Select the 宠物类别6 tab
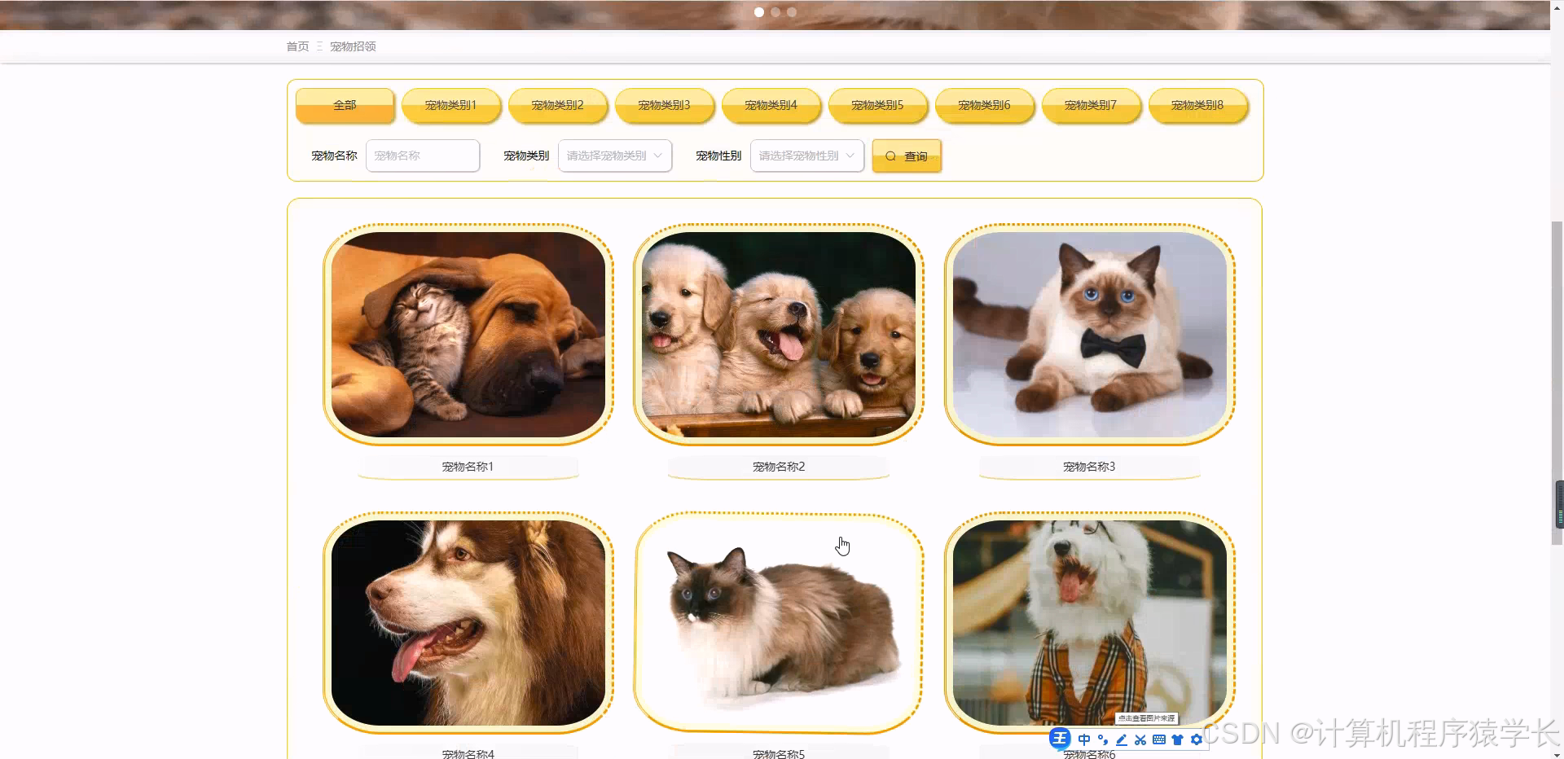This screenshot has width=1564, height=759. click(x=985, y=105)
